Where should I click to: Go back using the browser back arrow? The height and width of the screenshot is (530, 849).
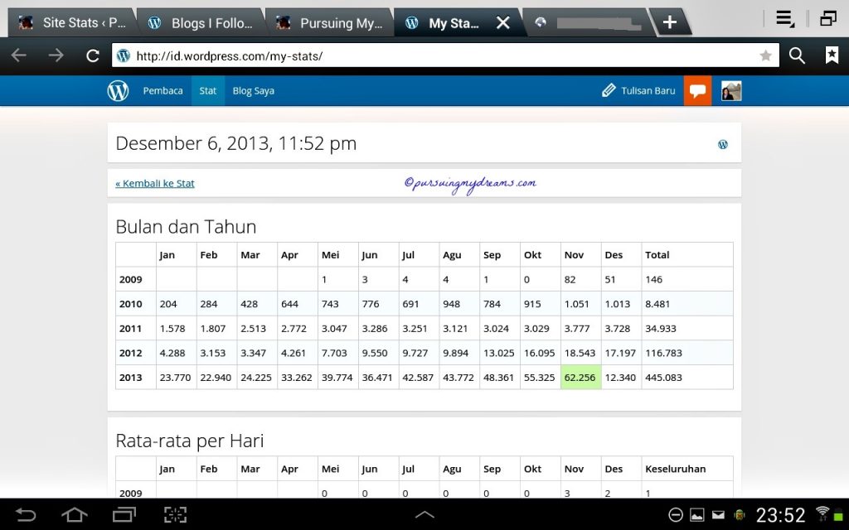click(19, 55)
